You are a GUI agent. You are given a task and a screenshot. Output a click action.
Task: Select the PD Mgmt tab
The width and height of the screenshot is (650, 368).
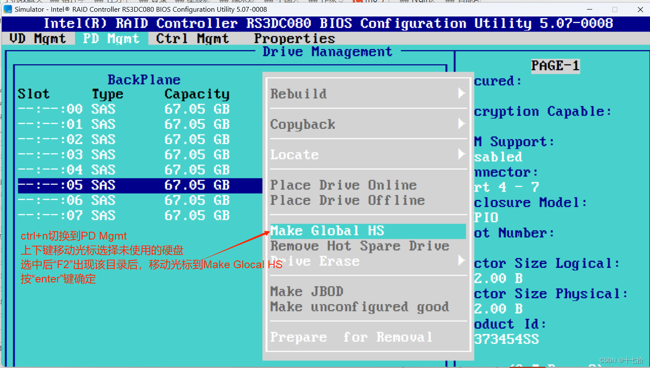[111, 39]
